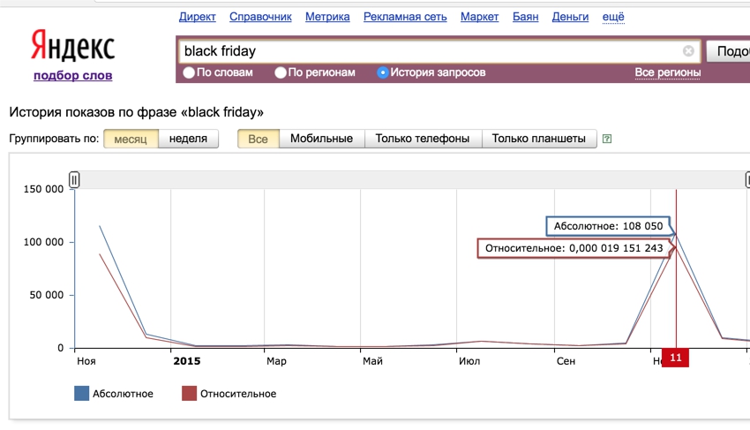Clear the search field with the X icon
The width and height of the screenshot is (750, 430).
(x=688, y=50)
